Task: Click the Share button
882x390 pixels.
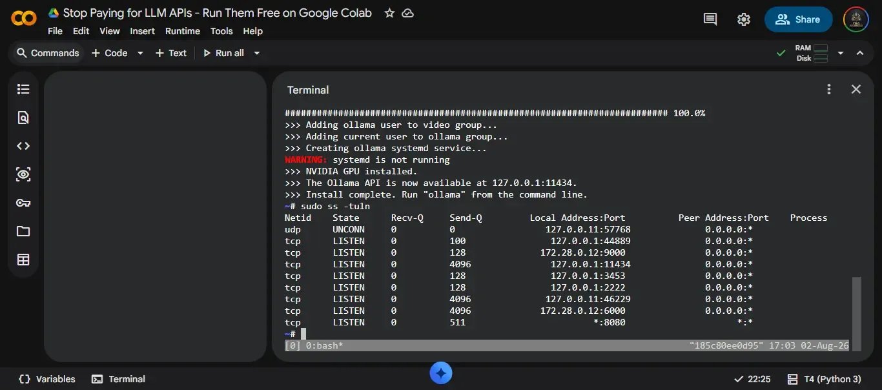Action: (798, 19)
